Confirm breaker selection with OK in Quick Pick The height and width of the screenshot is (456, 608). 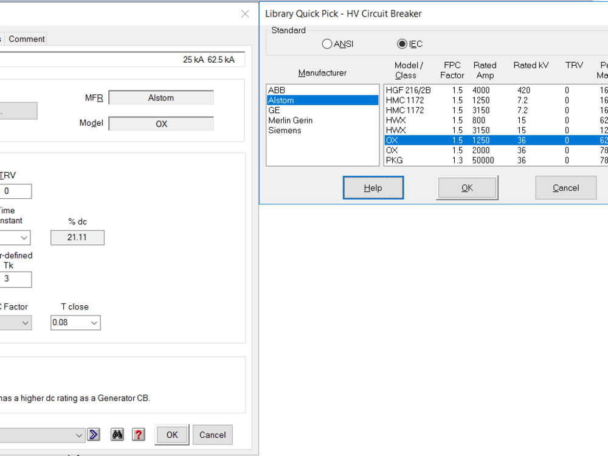(467, 187)
